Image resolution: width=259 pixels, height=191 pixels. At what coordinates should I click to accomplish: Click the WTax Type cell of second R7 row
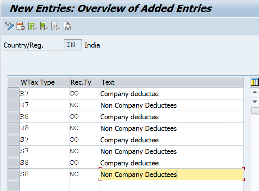coord(44,105)
